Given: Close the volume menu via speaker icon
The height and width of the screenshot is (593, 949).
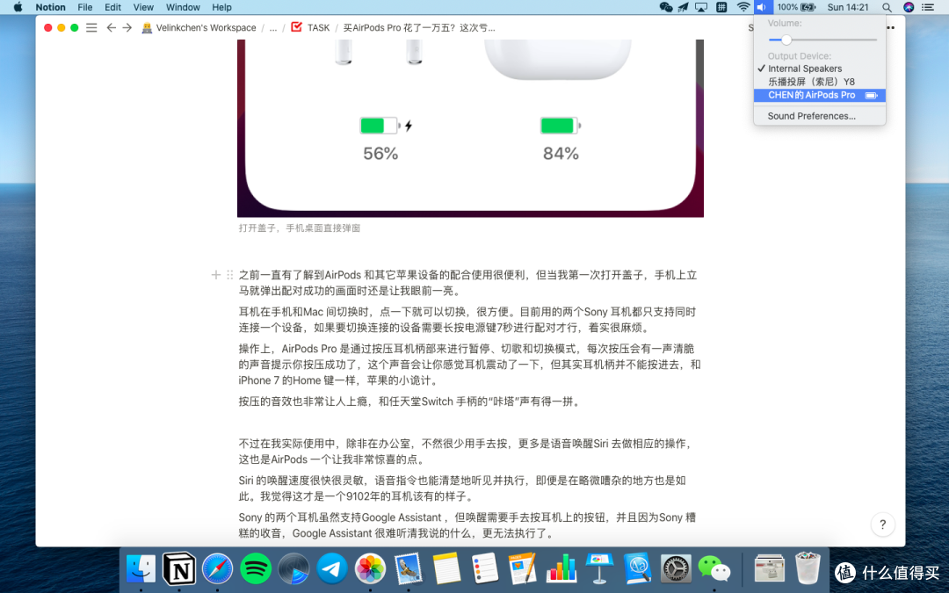Looking at the screenshot, I should click(x=762, y=7).
